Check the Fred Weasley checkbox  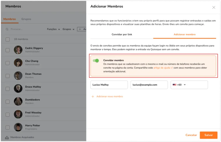tap(7, 115)
